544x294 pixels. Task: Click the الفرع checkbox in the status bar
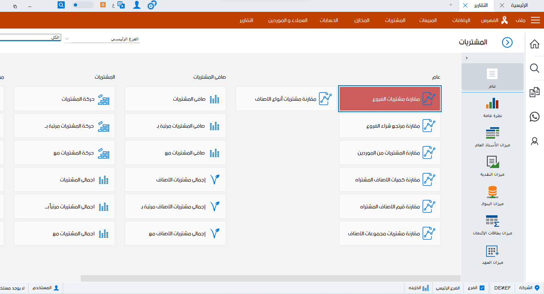(482, 288)
